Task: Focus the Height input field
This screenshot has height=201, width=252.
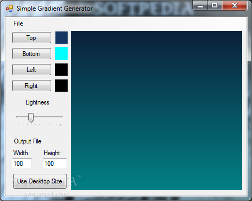Action: point(55,164)
